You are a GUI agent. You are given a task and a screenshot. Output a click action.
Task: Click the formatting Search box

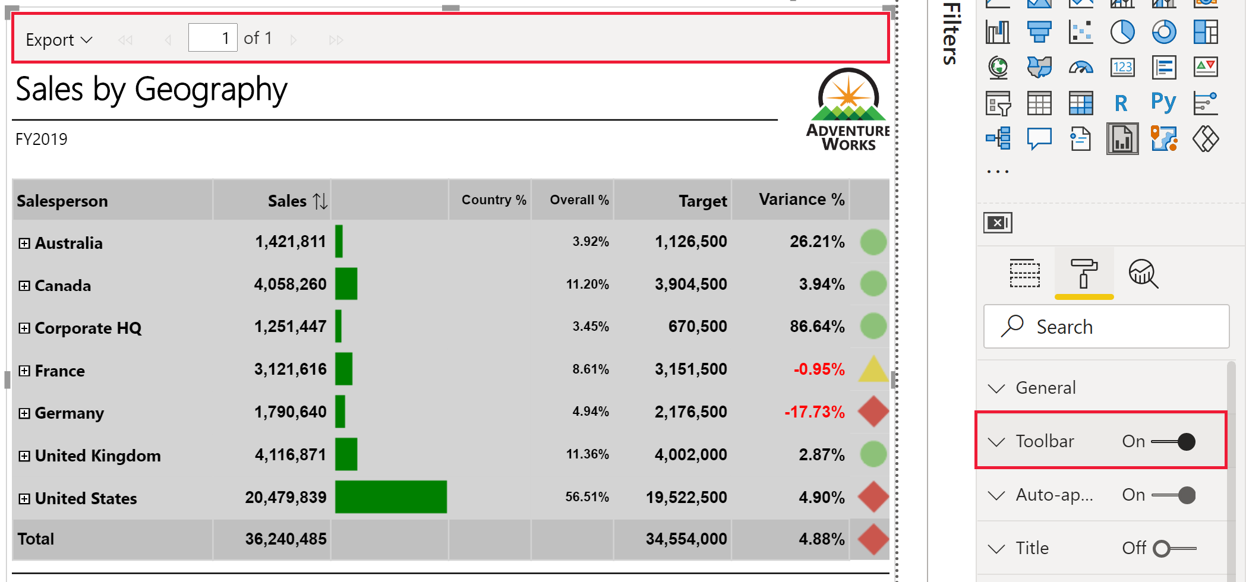click(1106, 327)
